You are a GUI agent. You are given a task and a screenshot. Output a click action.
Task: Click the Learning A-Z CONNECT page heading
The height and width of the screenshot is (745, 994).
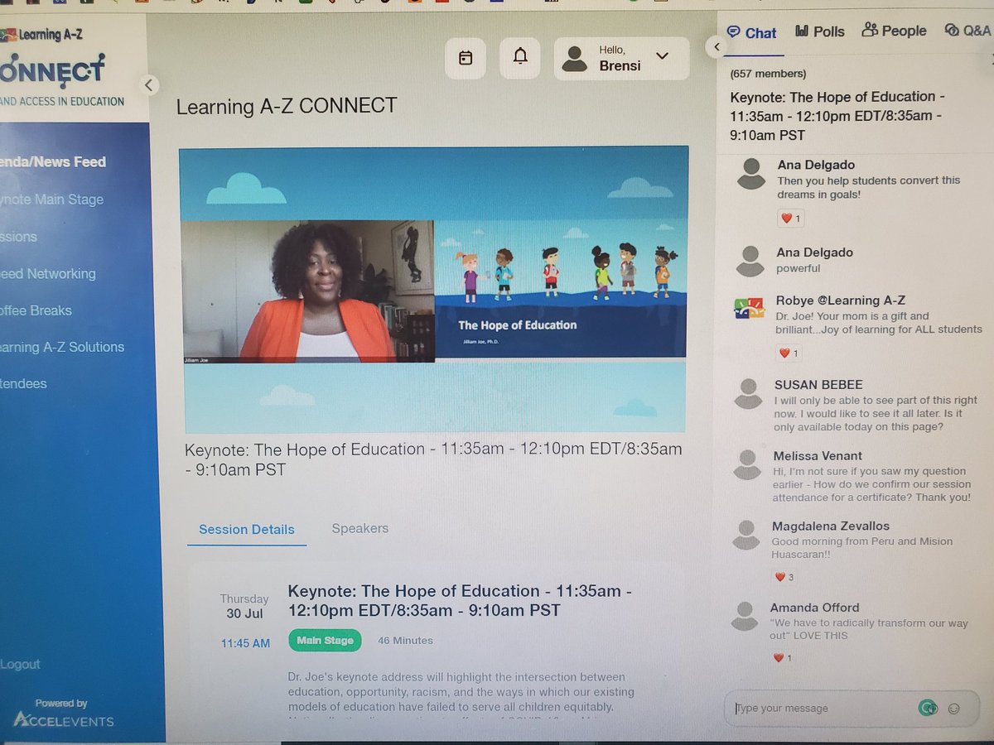point(287,106)
